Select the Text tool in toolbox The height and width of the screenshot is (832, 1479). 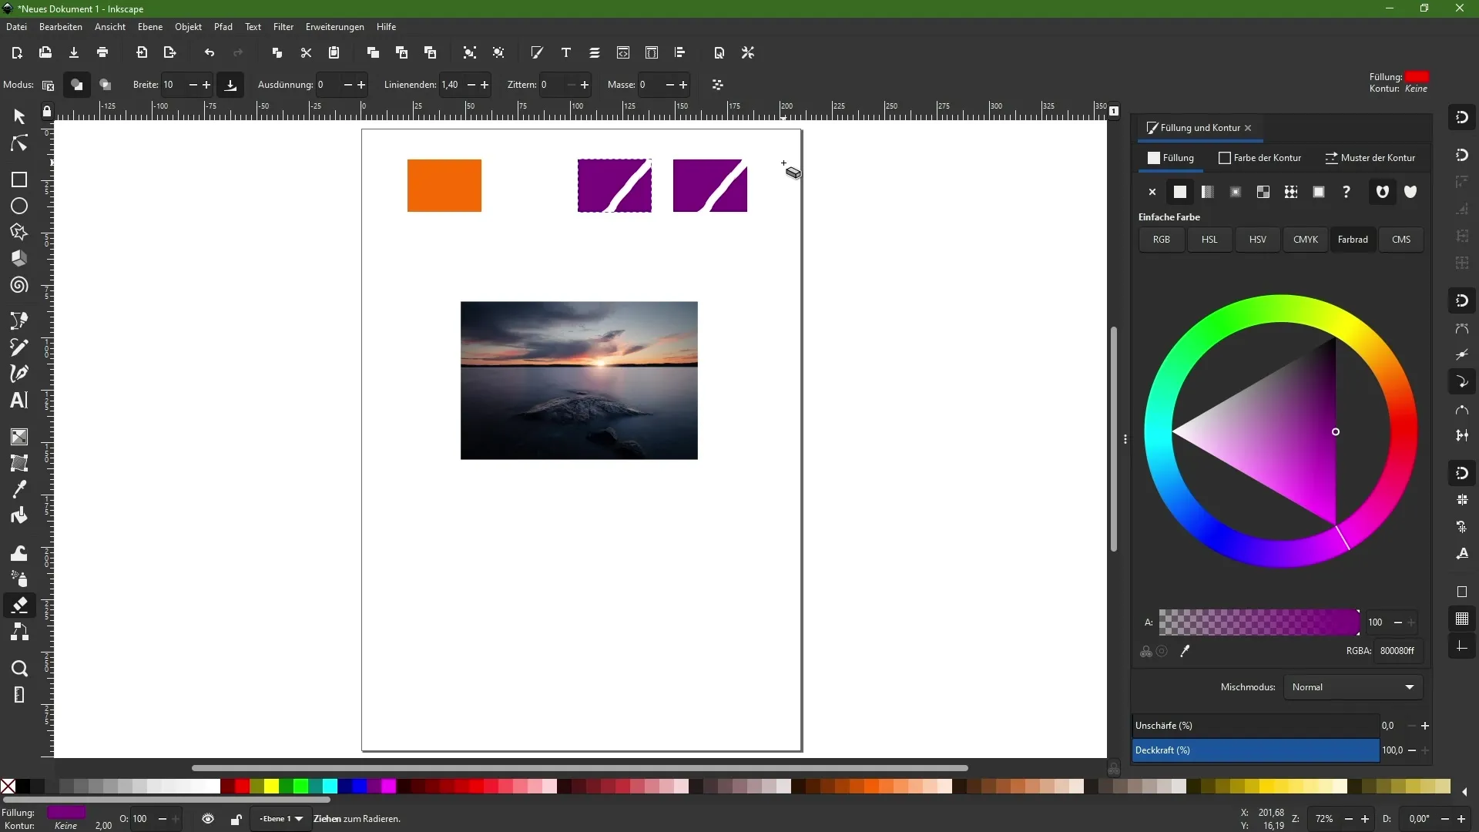coord(19,401)
